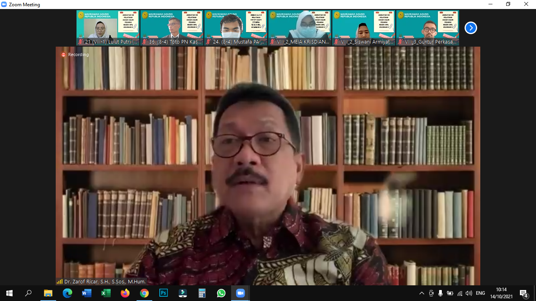Viewport: 536px width, 301px height.
Task: Select participant thumbnail VIII_3_Guntur Perkasa
Action: pyautogui.click(x=428, y=28)
